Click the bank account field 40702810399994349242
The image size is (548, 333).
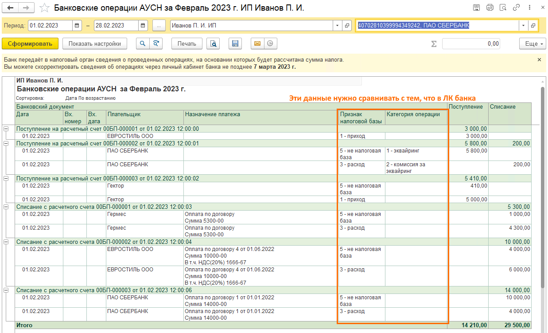437,26
